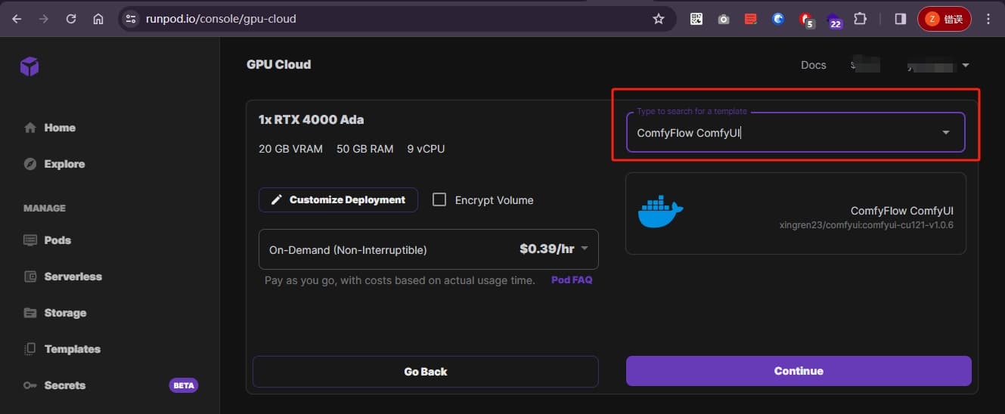Open the On-Demand pricing dropdown

(584, 249)
